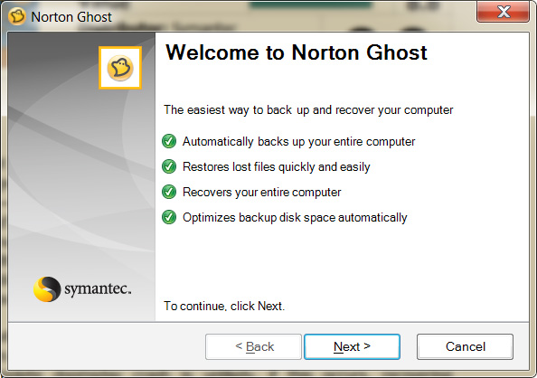Click the large ghost logo in yellow frame
The width and height of the screenshot is (537, 378).
(x=120, y=68)
